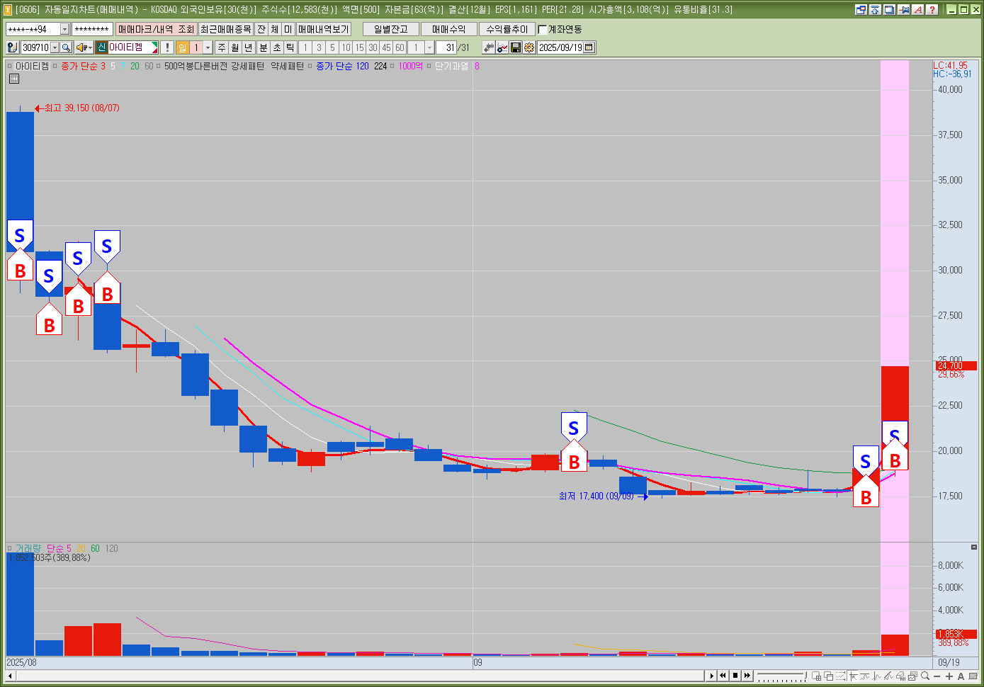984x687 pixels.
Task: Select the 일 daily period toggle
Action: [x=183, y=47]
